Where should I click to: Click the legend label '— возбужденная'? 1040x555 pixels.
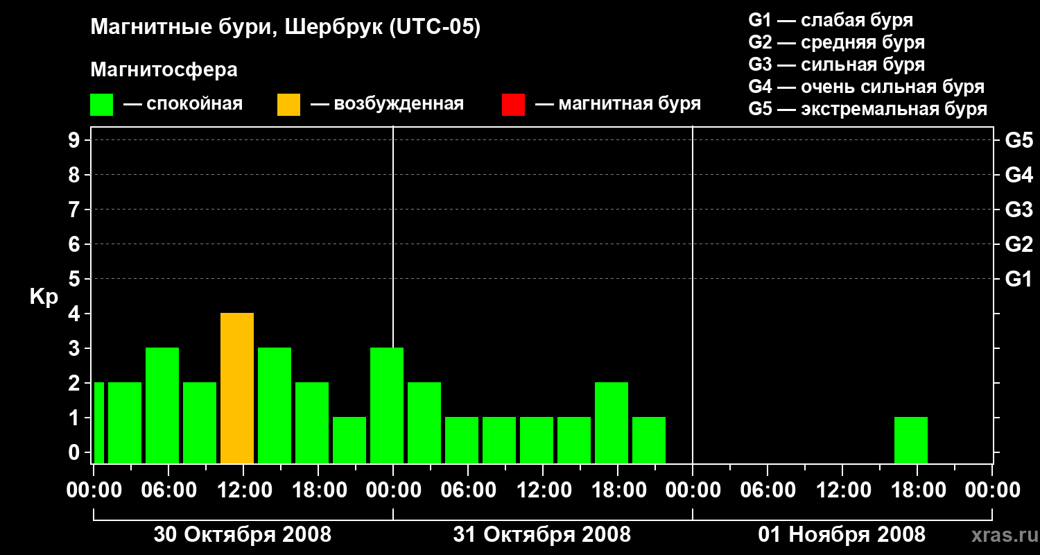click(387, 105)
